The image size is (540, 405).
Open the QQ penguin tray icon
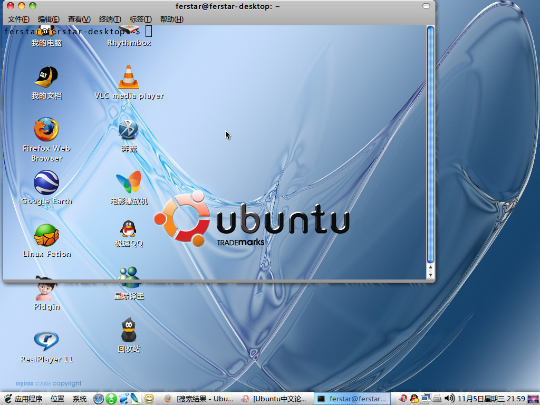(x=414, y=399)
